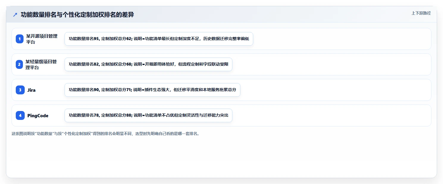The height and width of the screenshot is (184, 443).
Task: Select number badge 4 for PingCode
Action: (20, 115)
